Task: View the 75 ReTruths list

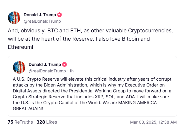Action: tap(20, 122)
